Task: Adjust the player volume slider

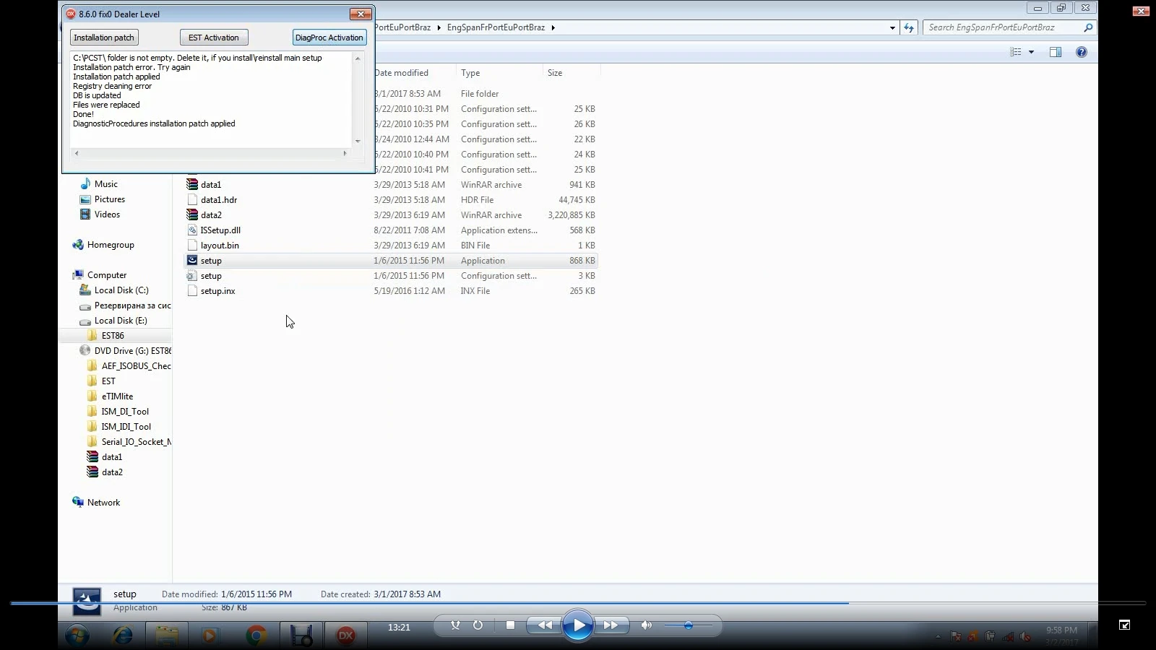Action: pos(689,625)
